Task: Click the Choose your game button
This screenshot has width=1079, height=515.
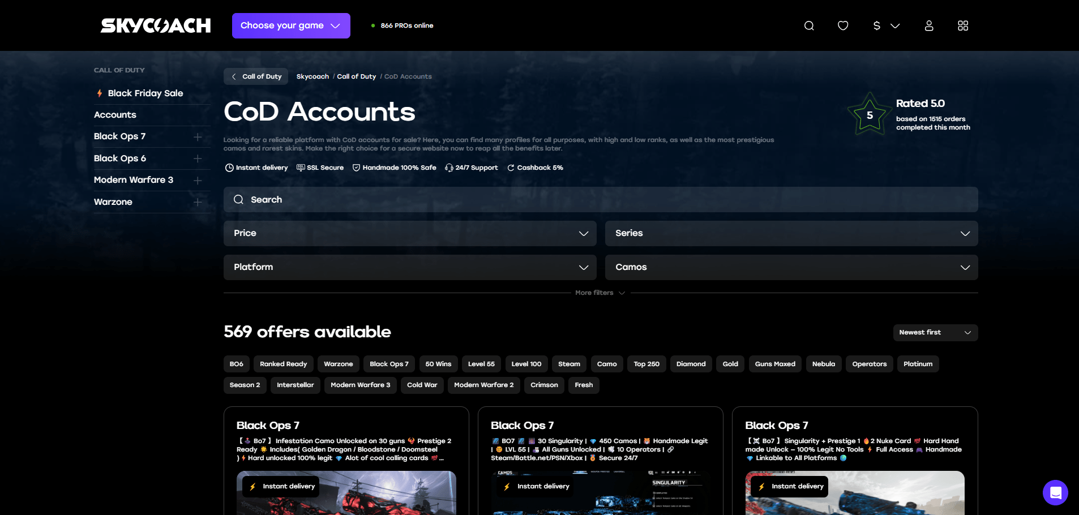Action: [x=290, y=25]
